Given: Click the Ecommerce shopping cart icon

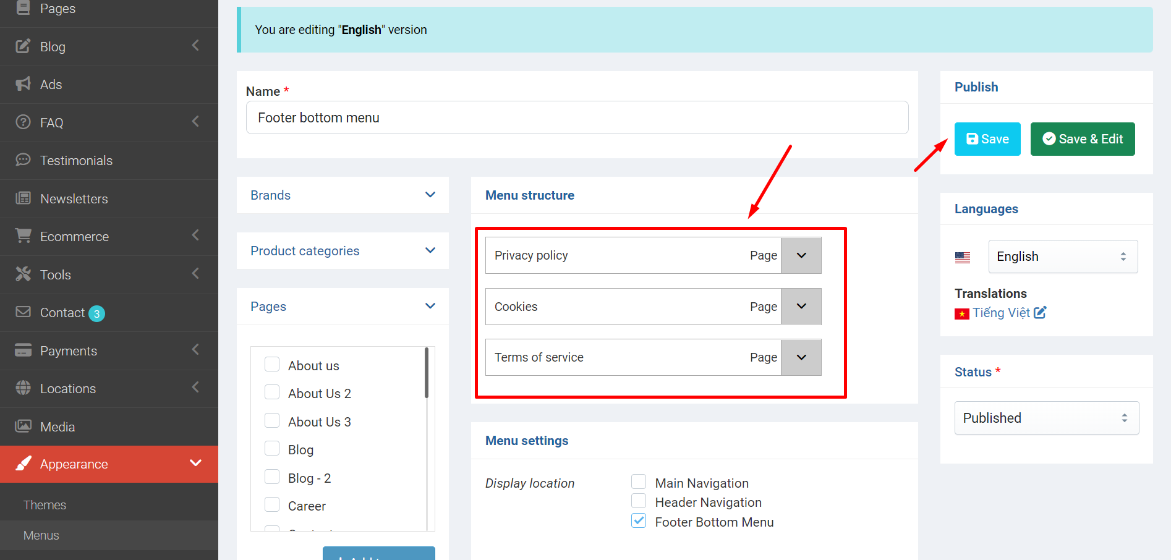Looking at the screenshot, I should click(x=23, y=236).
